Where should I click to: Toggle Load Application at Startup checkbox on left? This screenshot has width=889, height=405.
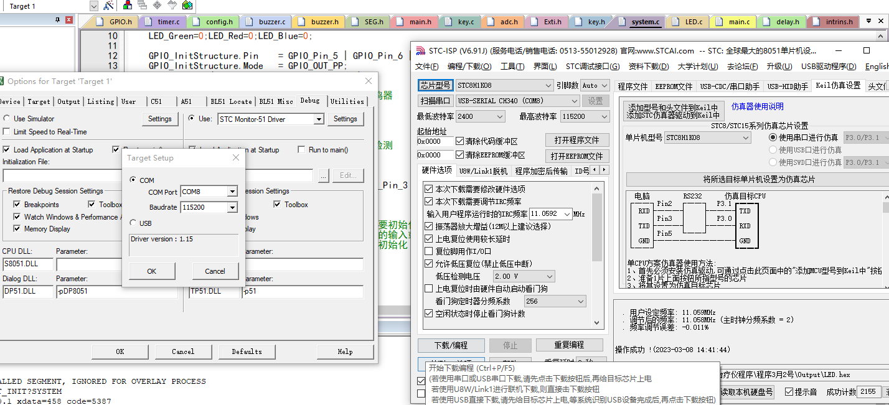click(7, 150)
